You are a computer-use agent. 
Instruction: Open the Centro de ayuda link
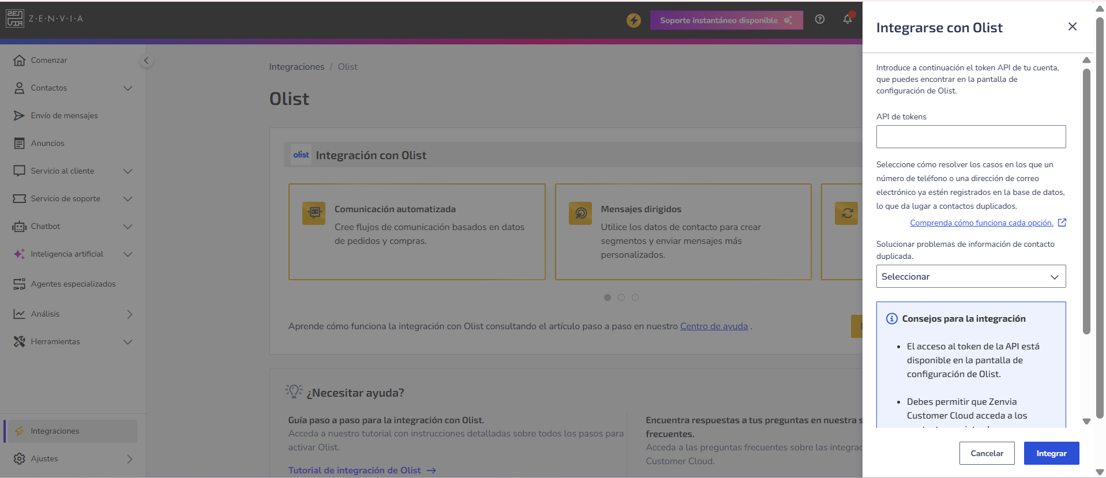point(714,326)
